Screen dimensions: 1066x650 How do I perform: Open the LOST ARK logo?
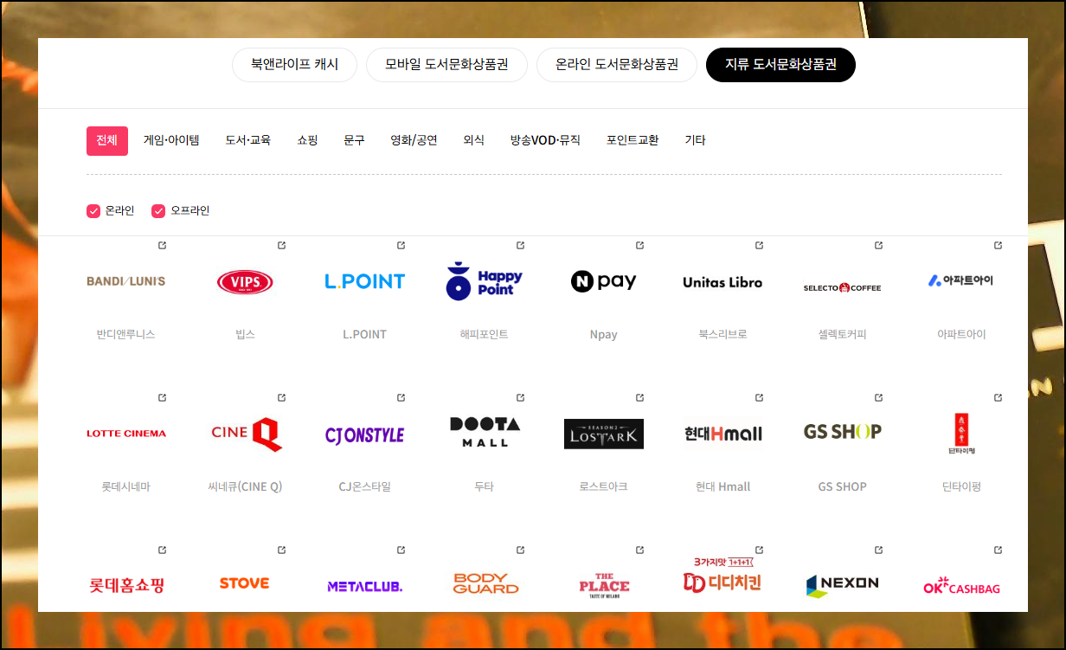603,434
